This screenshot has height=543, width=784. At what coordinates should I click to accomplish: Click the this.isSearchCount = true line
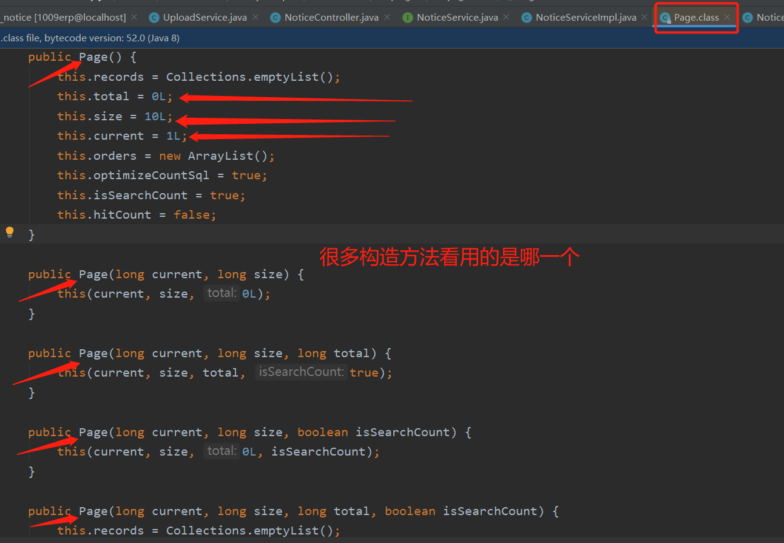coord(151,196)
